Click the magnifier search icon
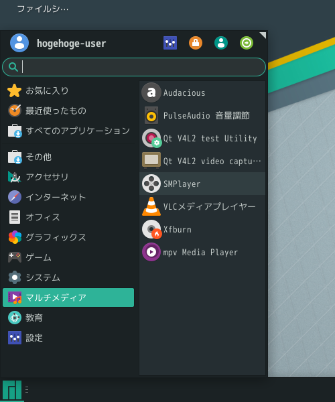This screenshot has height=402, width=335. (13, 67)
